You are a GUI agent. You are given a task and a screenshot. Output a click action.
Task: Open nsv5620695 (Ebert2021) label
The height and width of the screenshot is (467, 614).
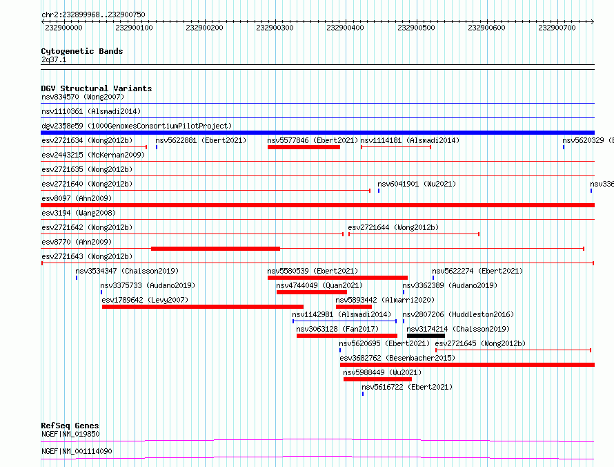tap(384, 343)
